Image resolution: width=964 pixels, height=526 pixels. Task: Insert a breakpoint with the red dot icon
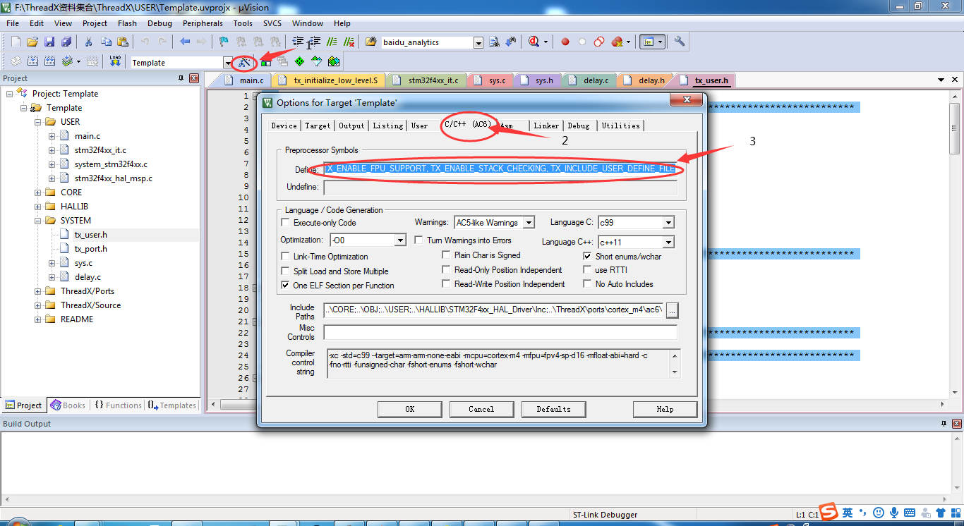[565, 42]
